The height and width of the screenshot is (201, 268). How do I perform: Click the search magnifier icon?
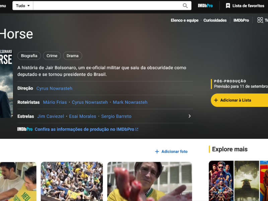tap(185, 6)
